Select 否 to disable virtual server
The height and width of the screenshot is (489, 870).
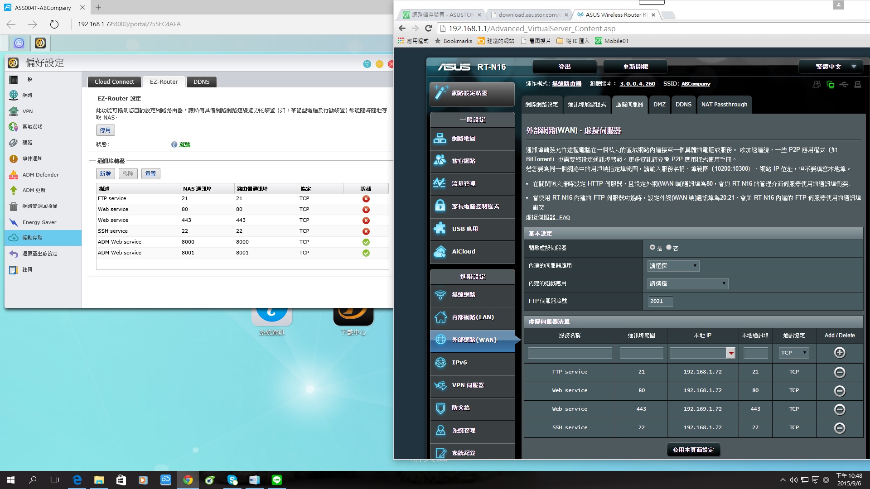[669, 247]
